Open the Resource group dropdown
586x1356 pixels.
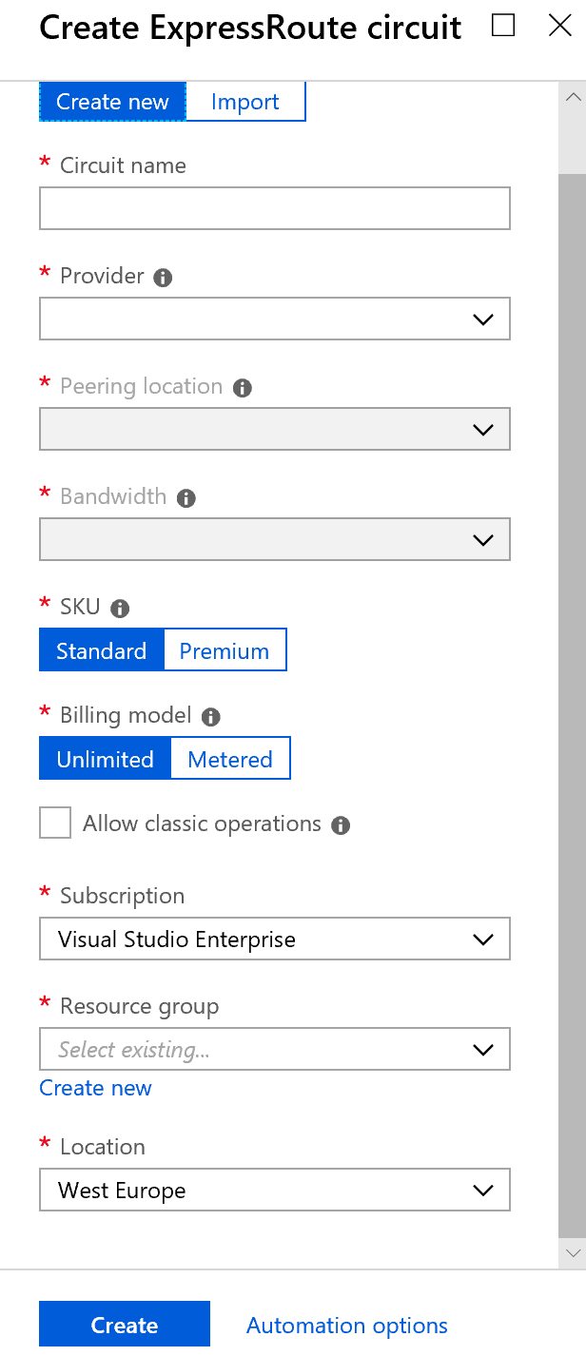(275, 1050)
